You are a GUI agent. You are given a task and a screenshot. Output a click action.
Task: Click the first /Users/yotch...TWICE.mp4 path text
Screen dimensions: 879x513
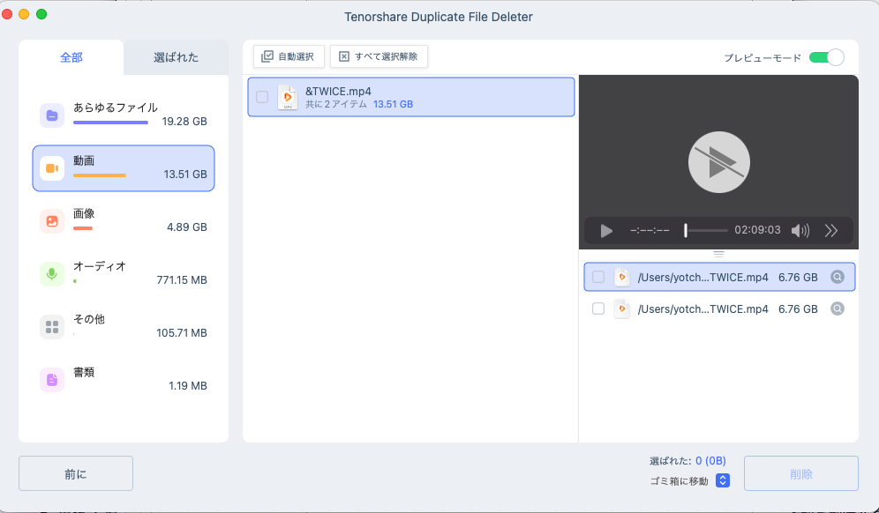[703, 278]
